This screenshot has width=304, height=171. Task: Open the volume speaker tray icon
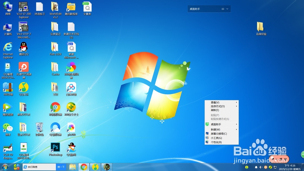(261, 167)
